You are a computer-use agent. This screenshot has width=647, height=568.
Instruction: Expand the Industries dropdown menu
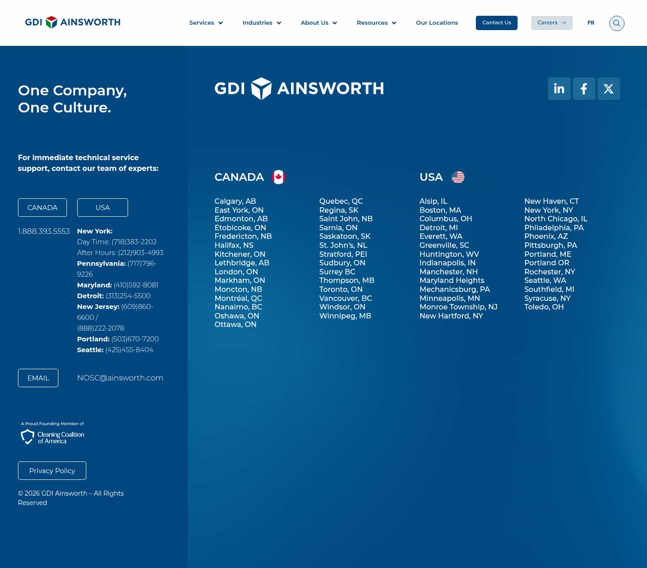(261, 22)
